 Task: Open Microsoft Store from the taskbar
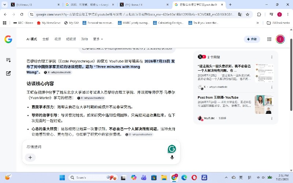tap(154, 178)
